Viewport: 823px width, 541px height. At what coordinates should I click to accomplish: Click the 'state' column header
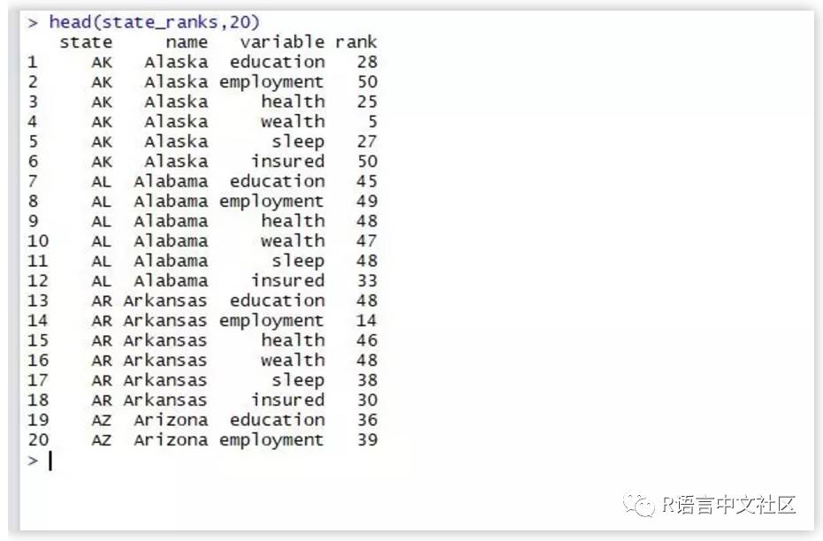(x=86, y=42)
